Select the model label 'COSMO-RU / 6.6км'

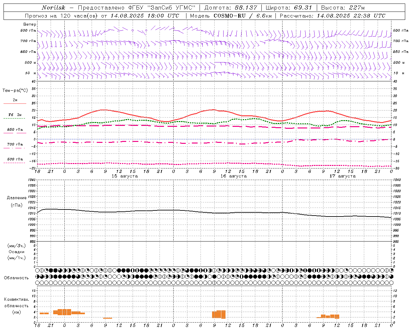pyautogui.click(x=242, y=16)
